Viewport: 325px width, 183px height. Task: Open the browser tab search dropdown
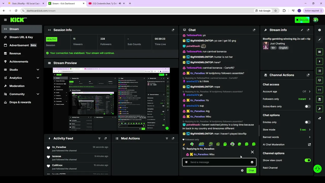(x=3, y=4)
